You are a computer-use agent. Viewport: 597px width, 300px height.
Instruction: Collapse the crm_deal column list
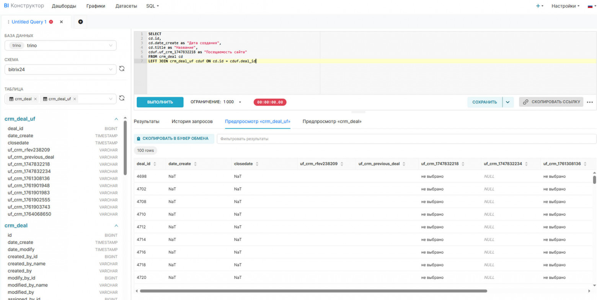coord(116,225)
